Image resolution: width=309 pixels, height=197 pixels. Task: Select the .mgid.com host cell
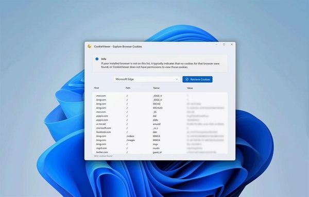coord(101,148)
